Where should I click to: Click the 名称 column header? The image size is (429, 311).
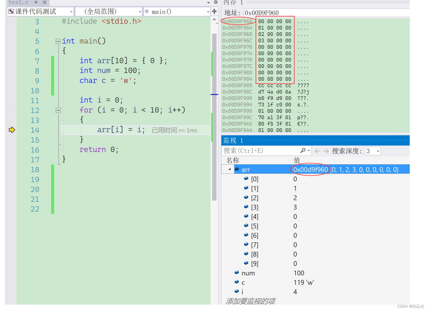(x=233, y=160)
